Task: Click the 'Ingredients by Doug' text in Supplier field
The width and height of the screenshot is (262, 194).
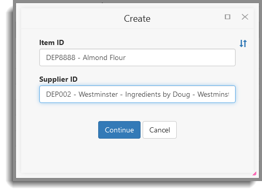Action: coord(158,94)
